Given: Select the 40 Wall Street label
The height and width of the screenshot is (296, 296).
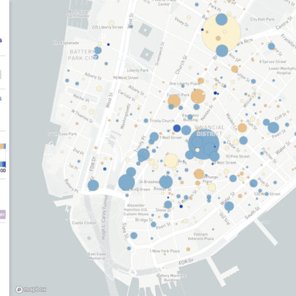Looking at the screenshot, I should click(224, 162).
